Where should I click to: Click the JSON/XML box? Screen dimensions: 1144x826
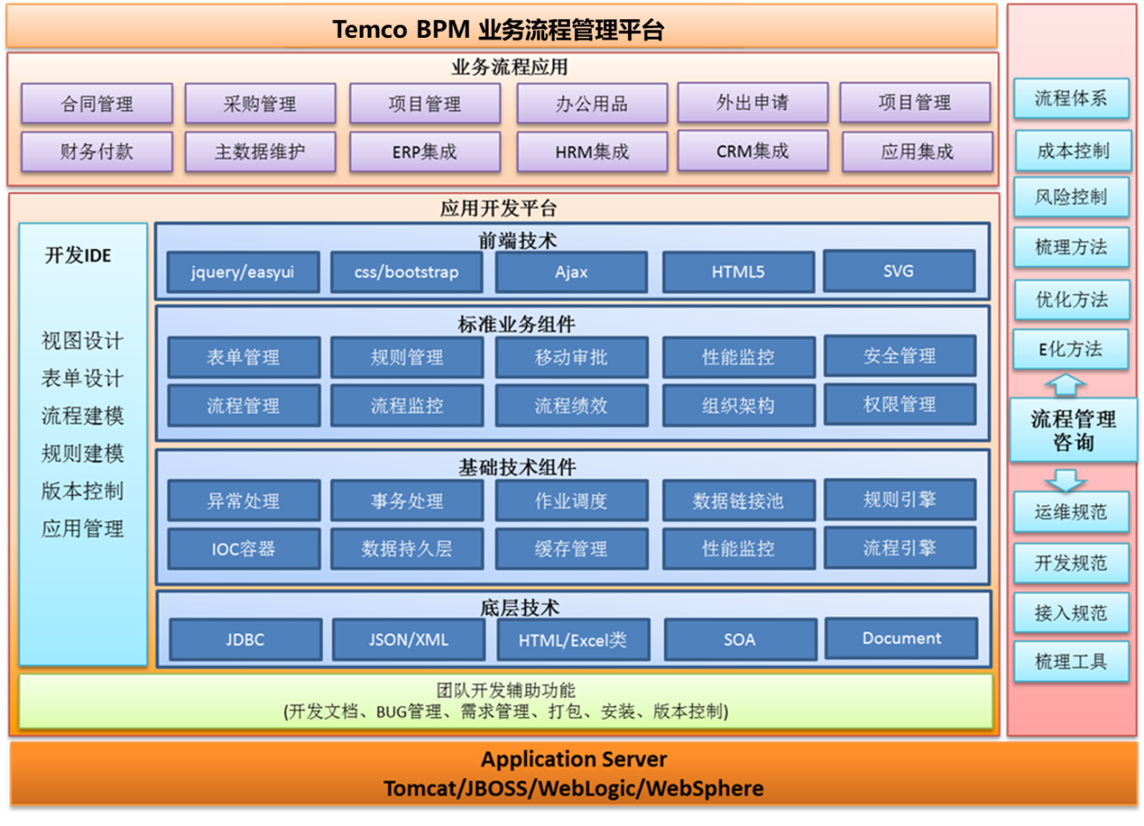click(x=408, y=640)
